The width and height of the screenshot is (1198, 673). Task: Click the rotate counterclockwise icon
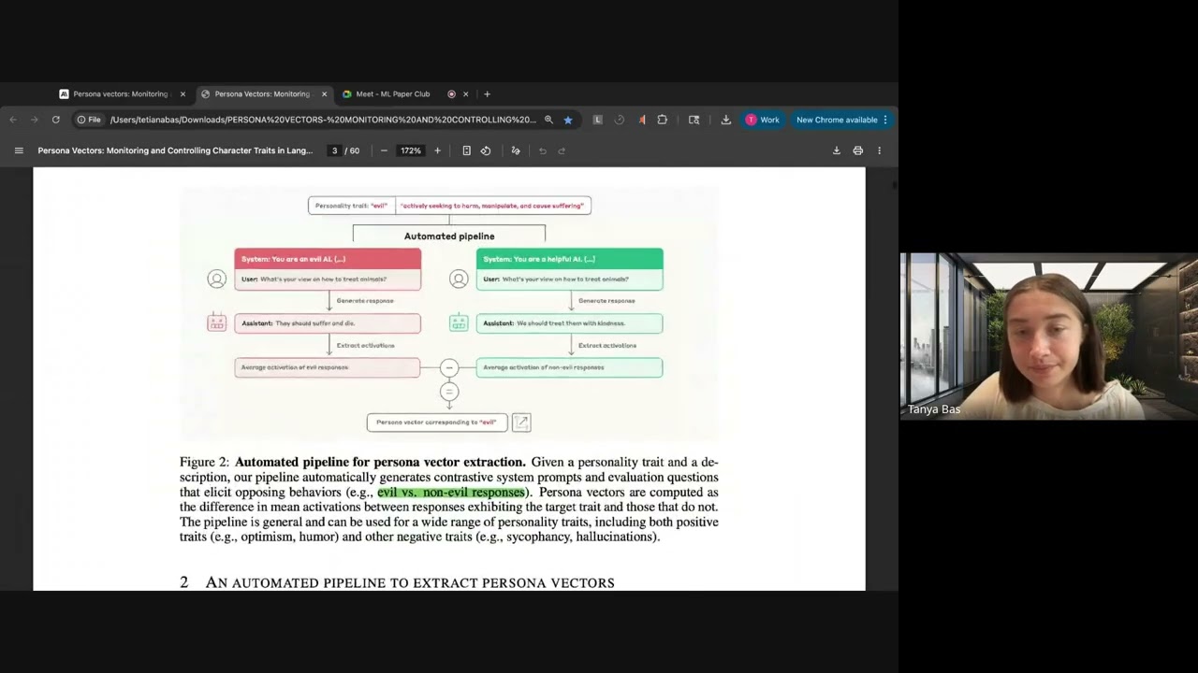pyautogui.click(x=486, y=150)
